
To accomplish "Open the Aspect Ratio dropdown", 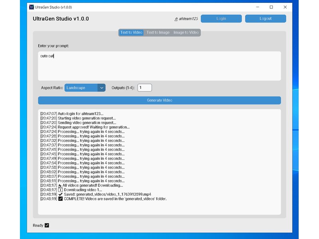I will pos(84,87).
